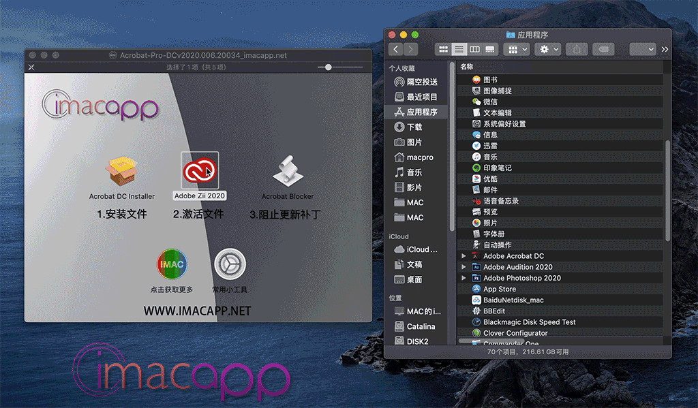Select 隔空投送 in Finder sidebar
Screen dimensions: 698x408
coord(416,82)
